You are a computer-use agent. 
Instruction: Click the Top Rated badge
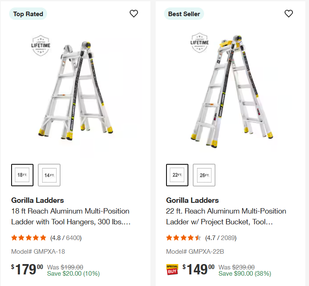tap(28, 14)
